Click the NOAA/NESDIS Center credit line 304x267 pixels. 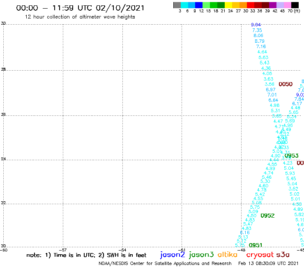pos(165,263)
